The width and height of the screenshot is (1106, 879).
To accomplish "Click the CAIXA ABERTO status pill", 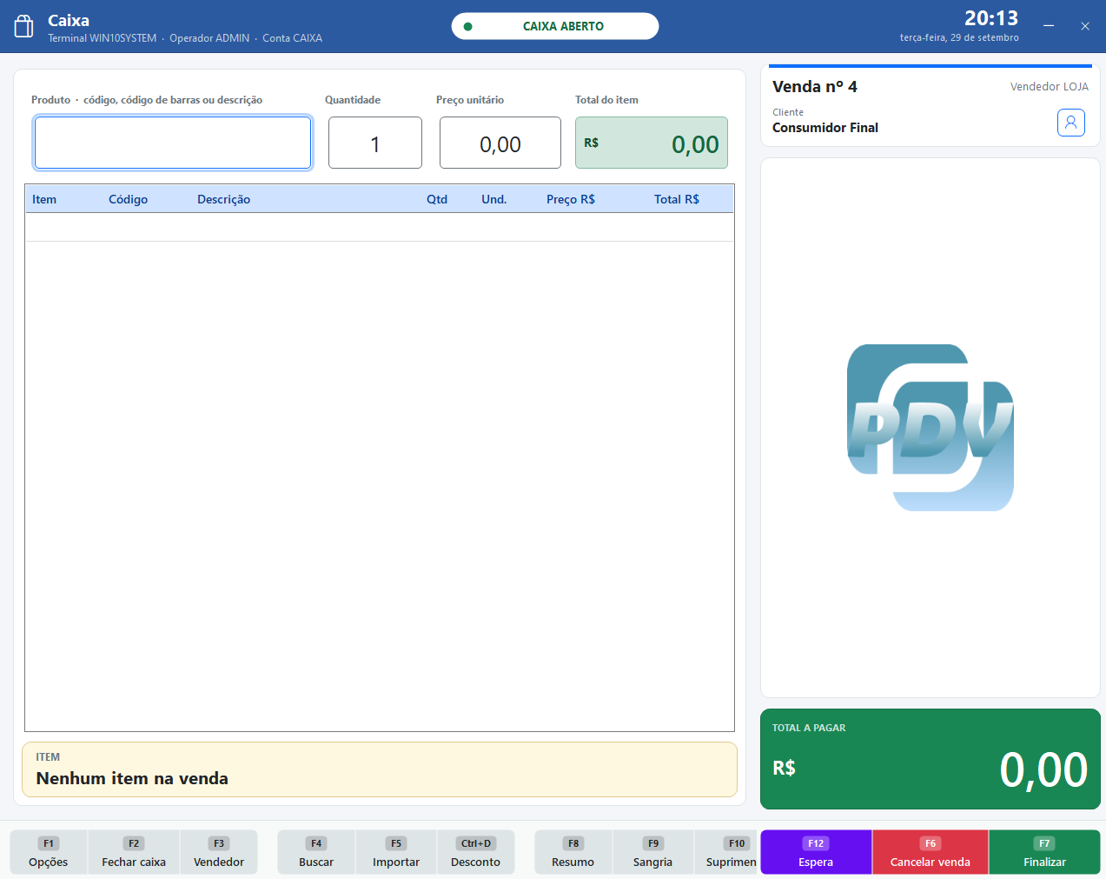I will [555, 26].
